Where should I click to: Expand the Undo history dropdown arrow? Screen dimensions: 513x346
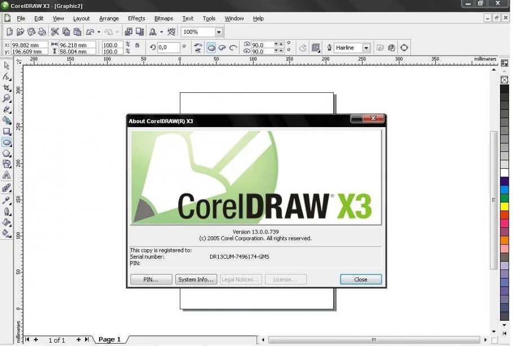[99, 32]
